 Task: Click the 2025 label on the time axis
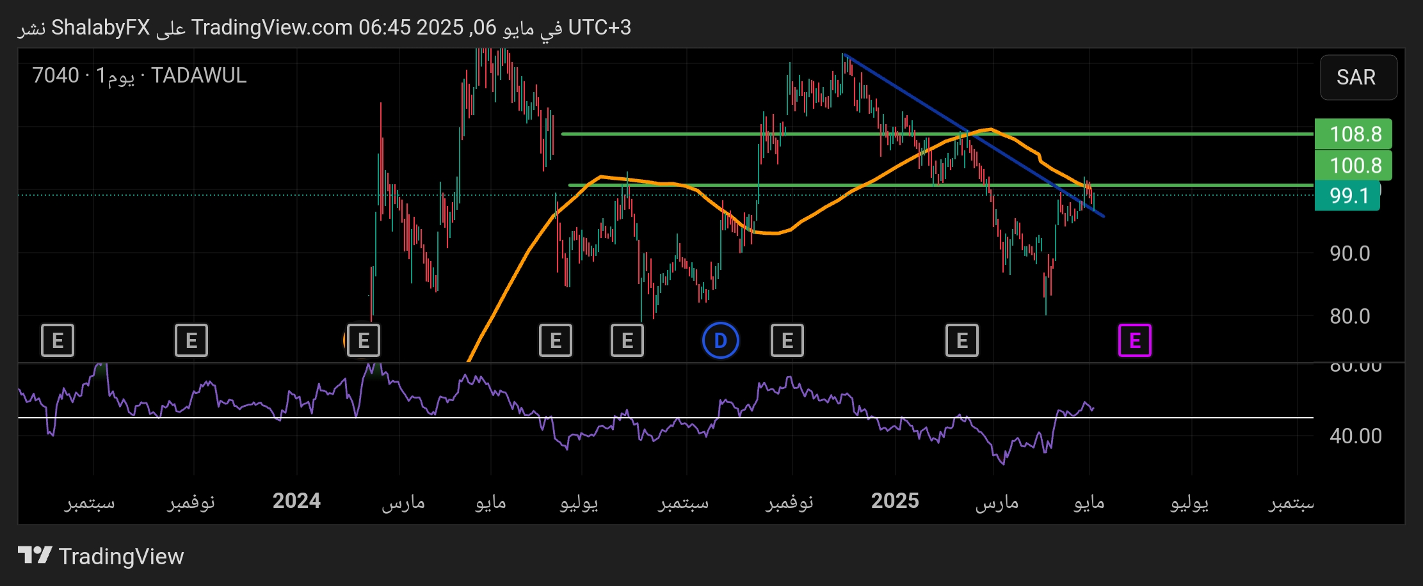point(895,500)
